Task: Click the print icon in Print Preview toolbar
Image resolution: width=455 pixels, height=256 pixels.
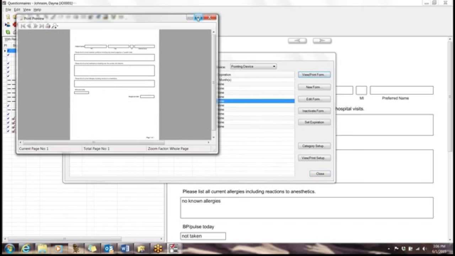Action: [x=48, y=26]
